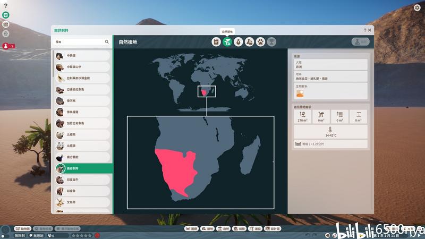This screenshot has height=239, width=425.
Task: Click the barrier grade requirement row
Action: (x=330, y=144)
